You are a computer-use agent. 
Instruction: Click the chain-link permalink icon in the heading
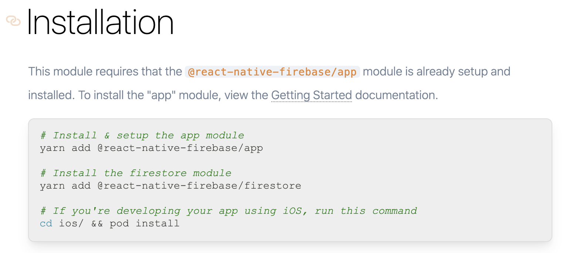coord(13,21)
